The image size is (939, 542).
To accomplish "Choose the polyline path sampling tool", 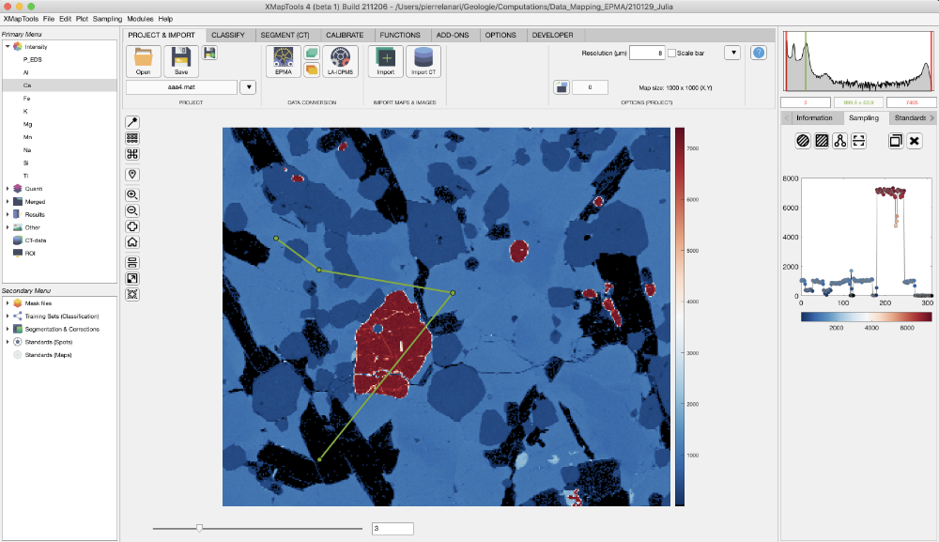I will click(x=840, y=141).
